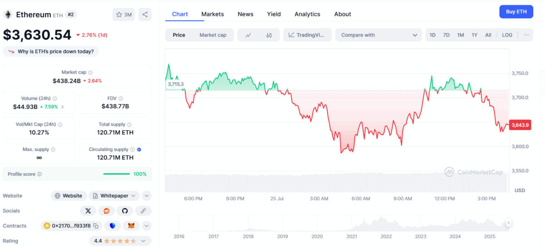Open Ethereum X (Twitter) social link
This screenshot has height=249, width=545.
[x=88, y=211]
